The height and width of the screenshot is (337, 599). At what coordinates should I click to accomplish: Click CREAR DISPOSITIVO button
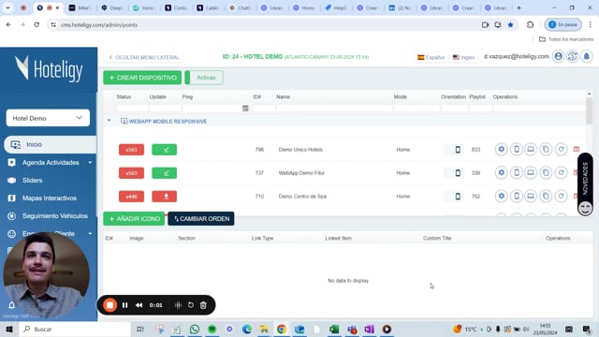(142, 78)
